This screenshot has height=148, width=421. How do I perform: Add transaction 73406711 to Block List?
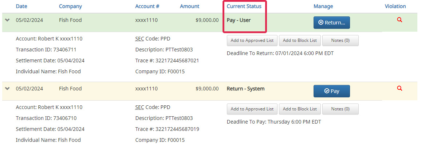tap(300, 40)
